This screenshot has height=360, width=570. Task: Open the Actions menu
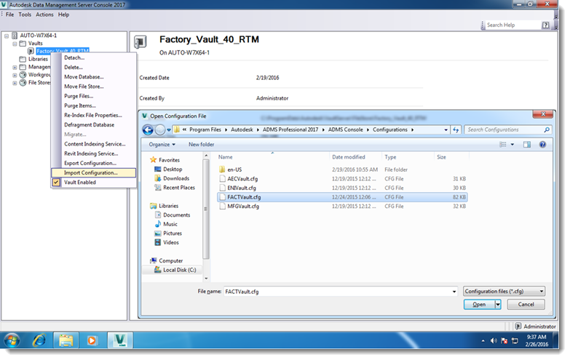tap(44, 15)
